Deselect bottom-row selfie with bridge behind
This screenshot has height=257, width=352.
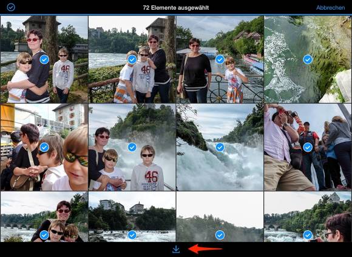tap(44, 235)
